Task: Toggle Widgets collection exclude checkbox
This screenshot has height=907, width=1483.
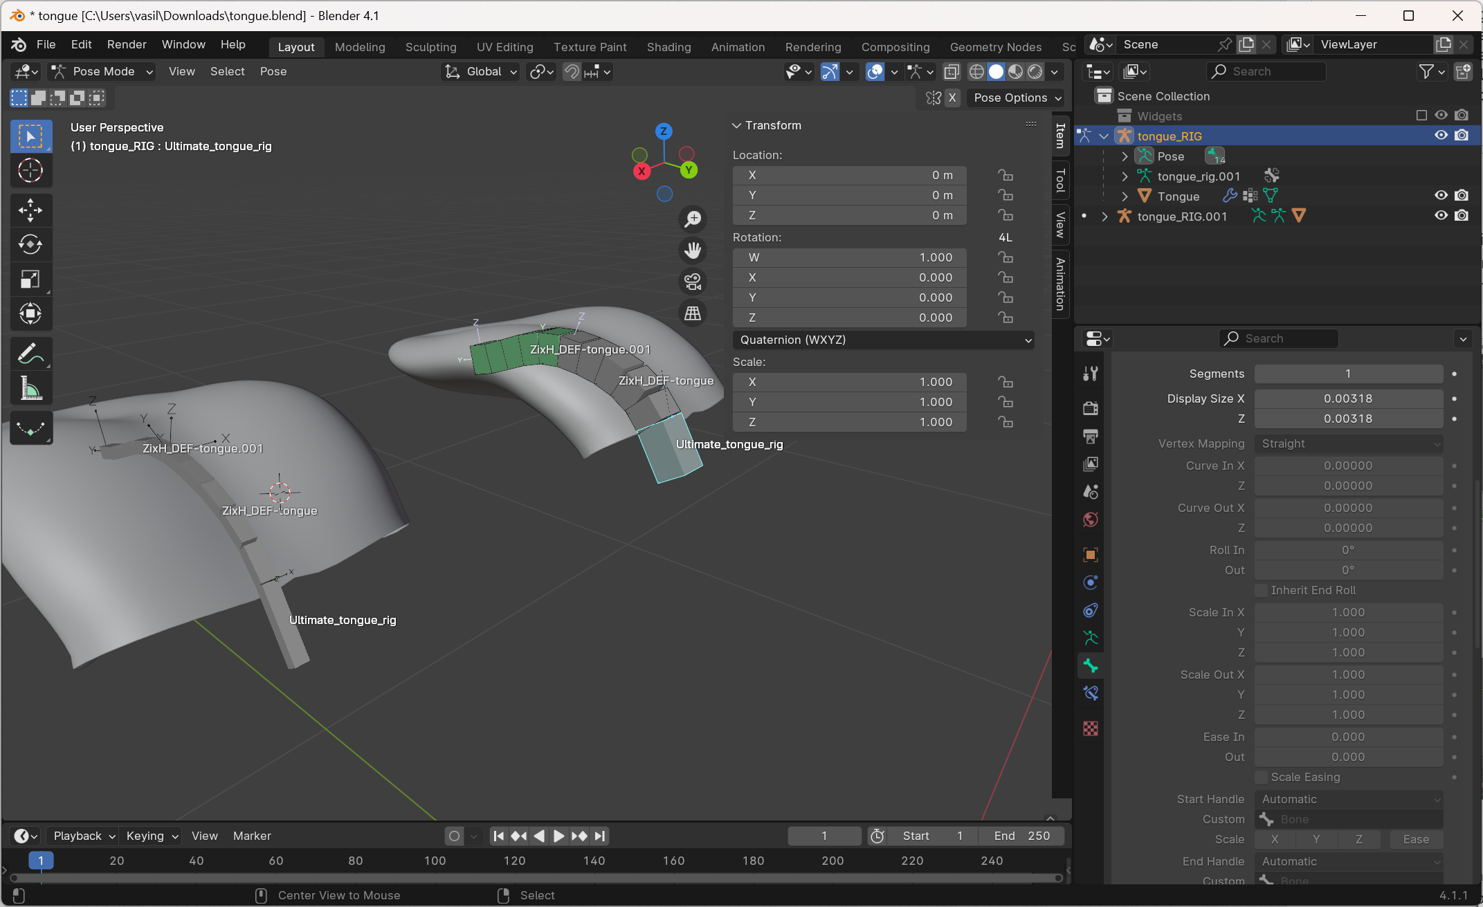Action: click(1421, 116)
